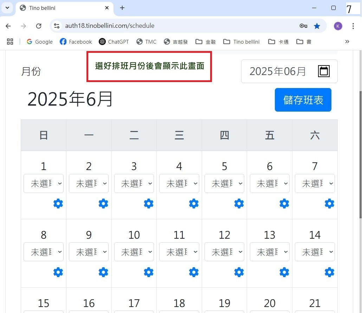Open the password manager key icon

(x=303, y=26)
